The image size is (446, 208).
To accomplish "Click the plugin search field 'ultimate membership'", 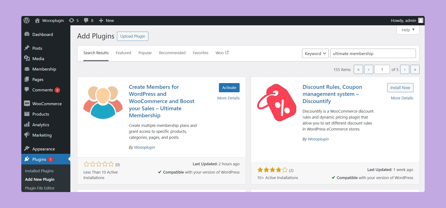I will point(373,53).
